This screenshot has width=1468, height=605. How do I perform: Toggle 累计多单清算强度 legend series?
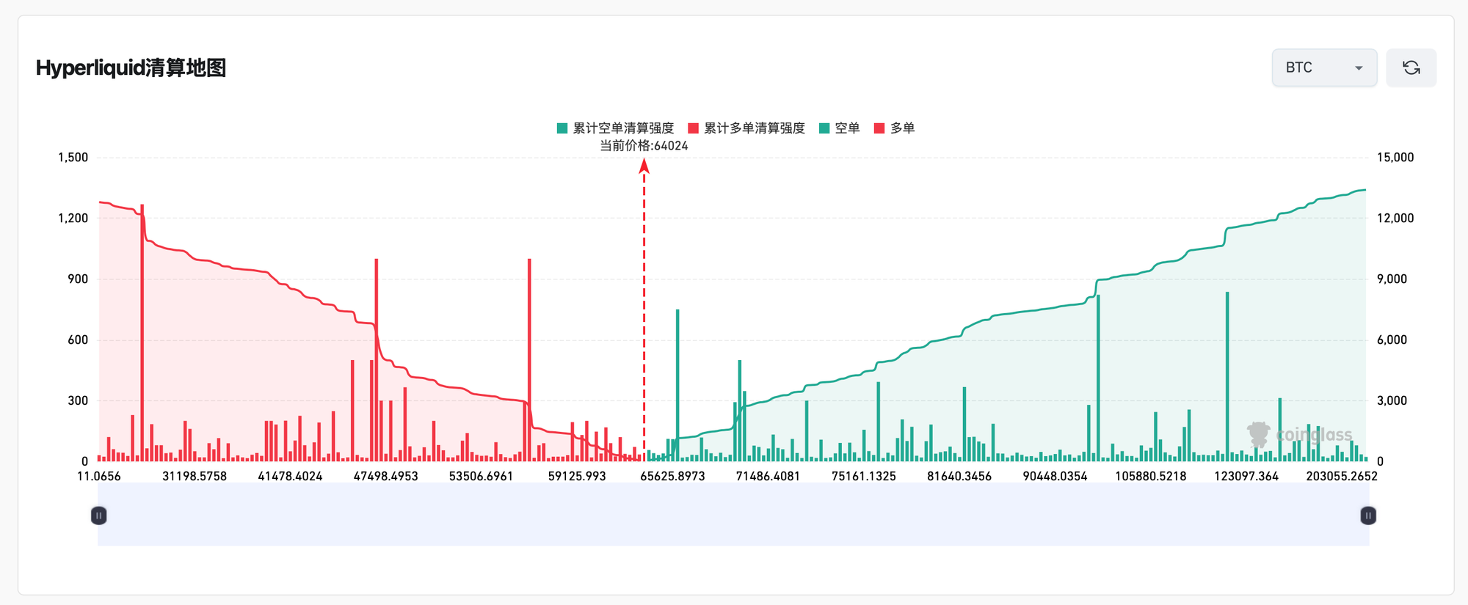coord(746,128)
